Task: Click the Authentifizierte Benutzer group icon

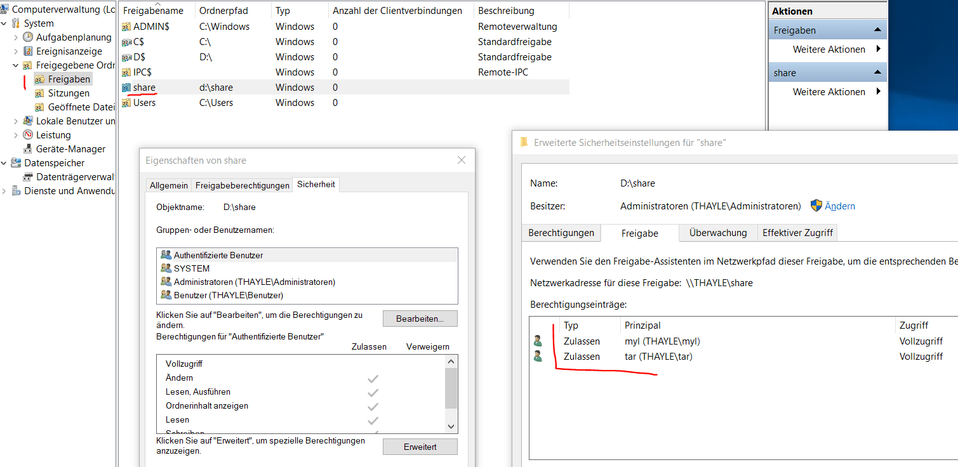Action: 166,255
